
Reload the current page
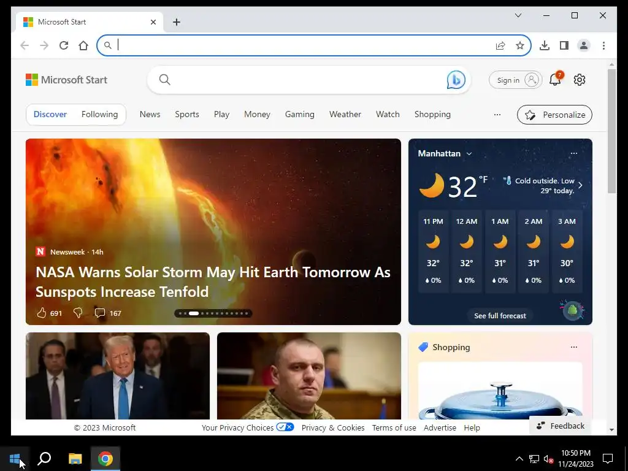pos(64,45)
